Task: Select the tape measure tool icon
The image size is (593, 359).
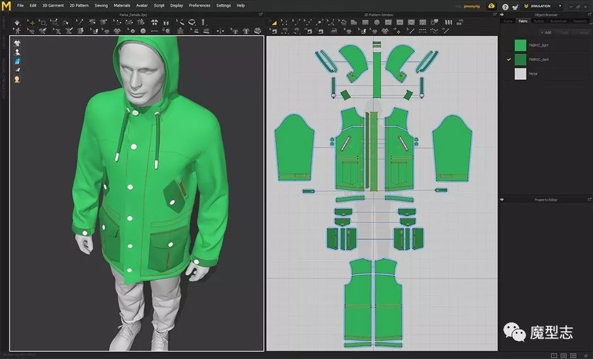Action: tap(192, 23)
